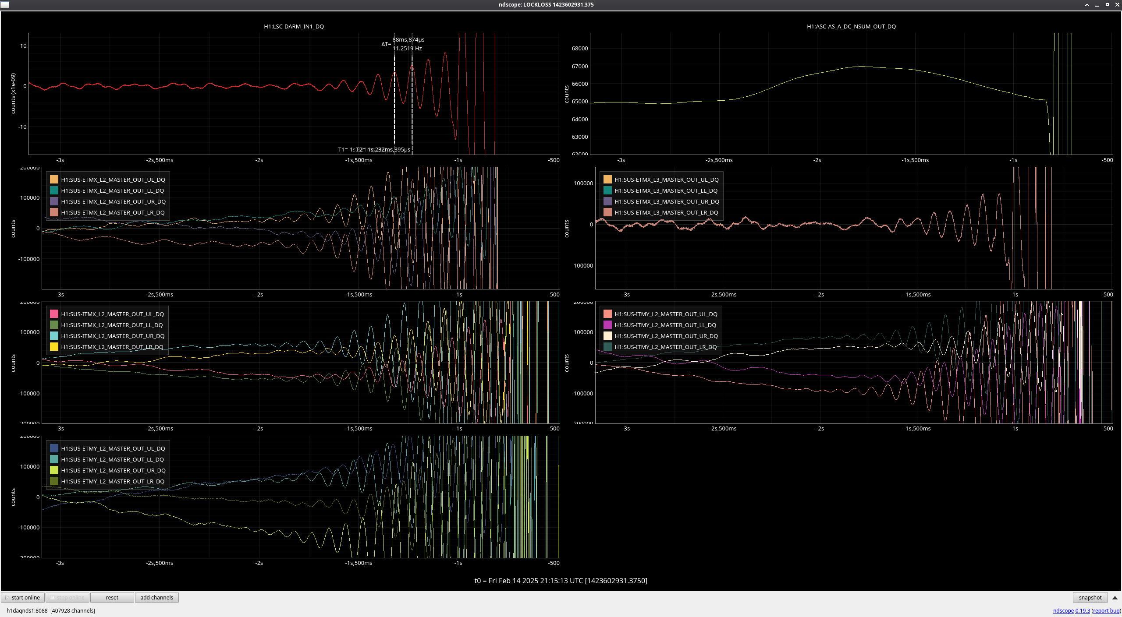Select H1:SUS-ETMX_L2_MASTER_OUT_UL_DQ legend label
Viewport: 1122px width, 617px height.
[113, 180]
